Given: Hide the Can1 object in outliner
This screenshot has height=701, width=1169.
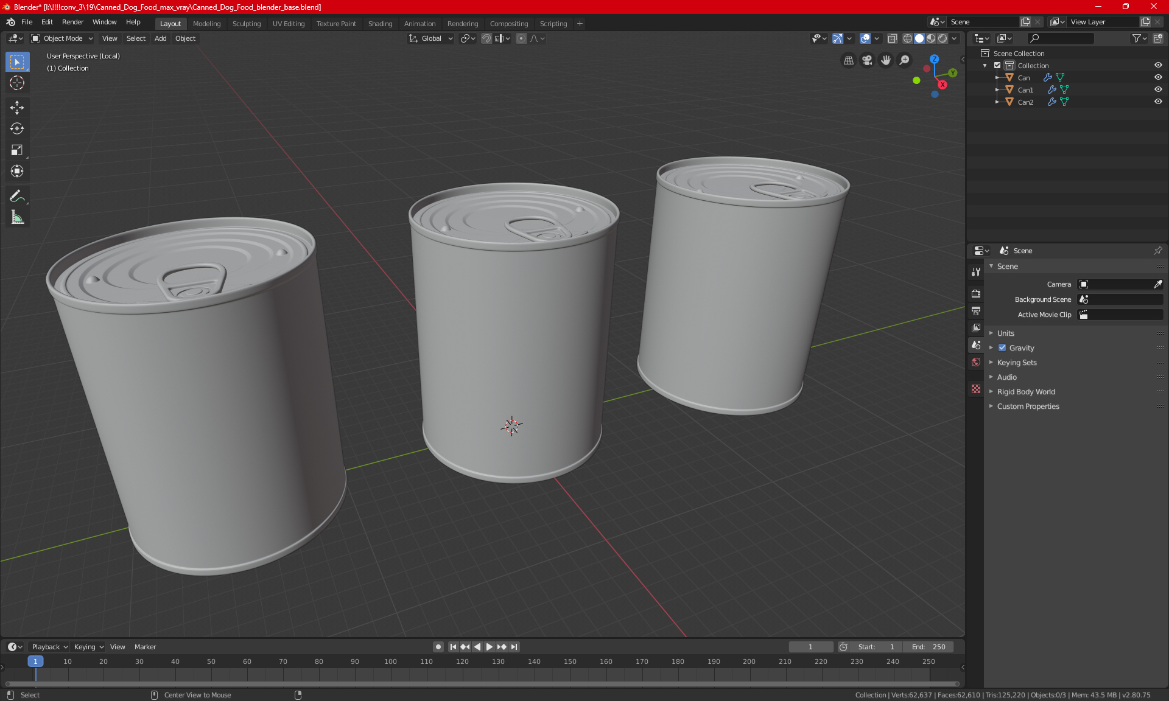Looking at the screenshot, I should point(1158,90).
